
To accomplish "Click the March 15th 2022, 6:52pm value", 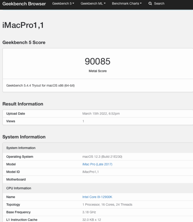I will [101, 114].
